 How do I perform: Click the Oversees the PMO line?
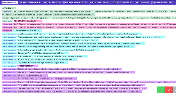[43, 53]
